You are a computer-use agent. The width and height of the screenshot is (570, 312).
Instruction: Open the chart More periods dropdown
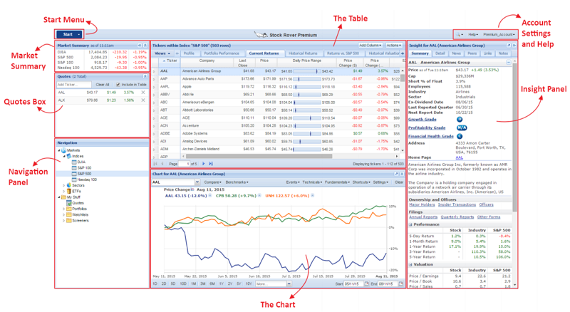pyautogui.click(x=289, y=284)
